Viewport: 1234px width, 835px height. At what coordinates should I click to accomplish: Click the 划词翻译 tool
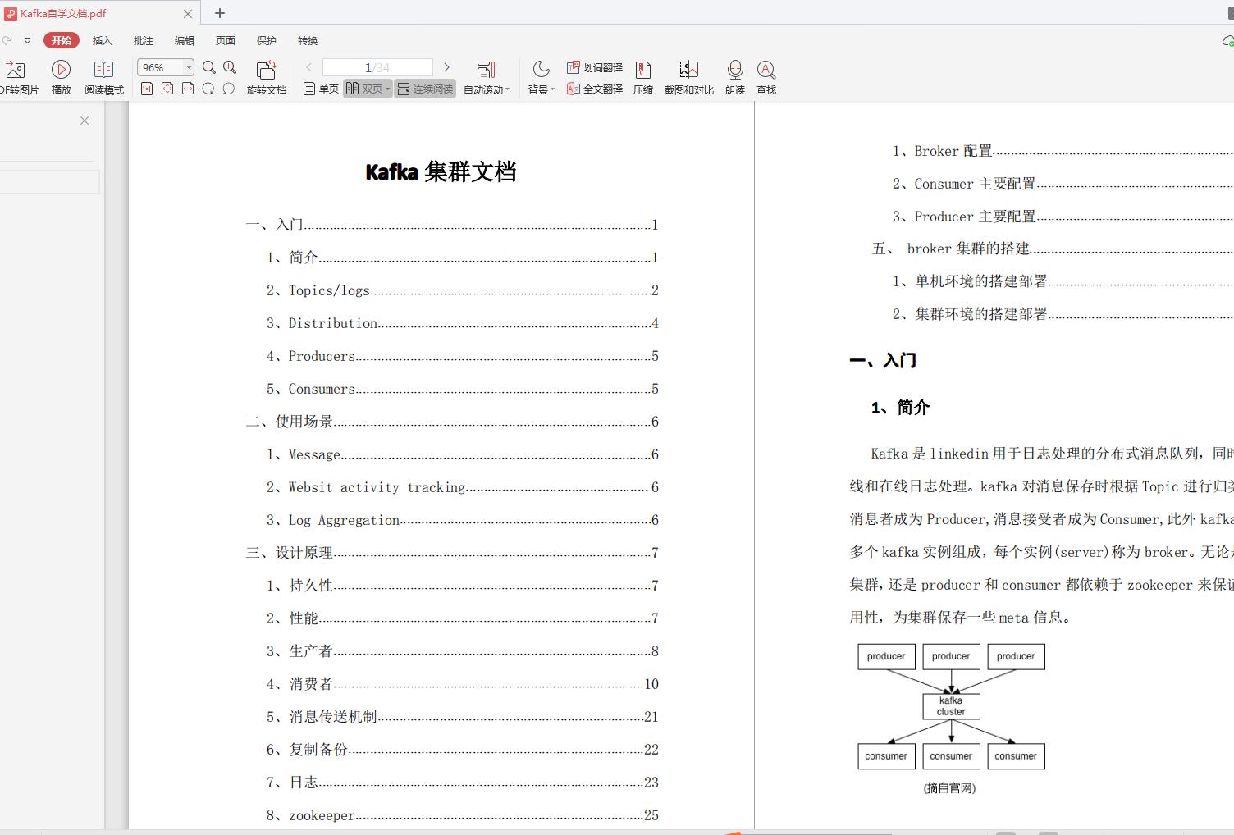(595, 67)
